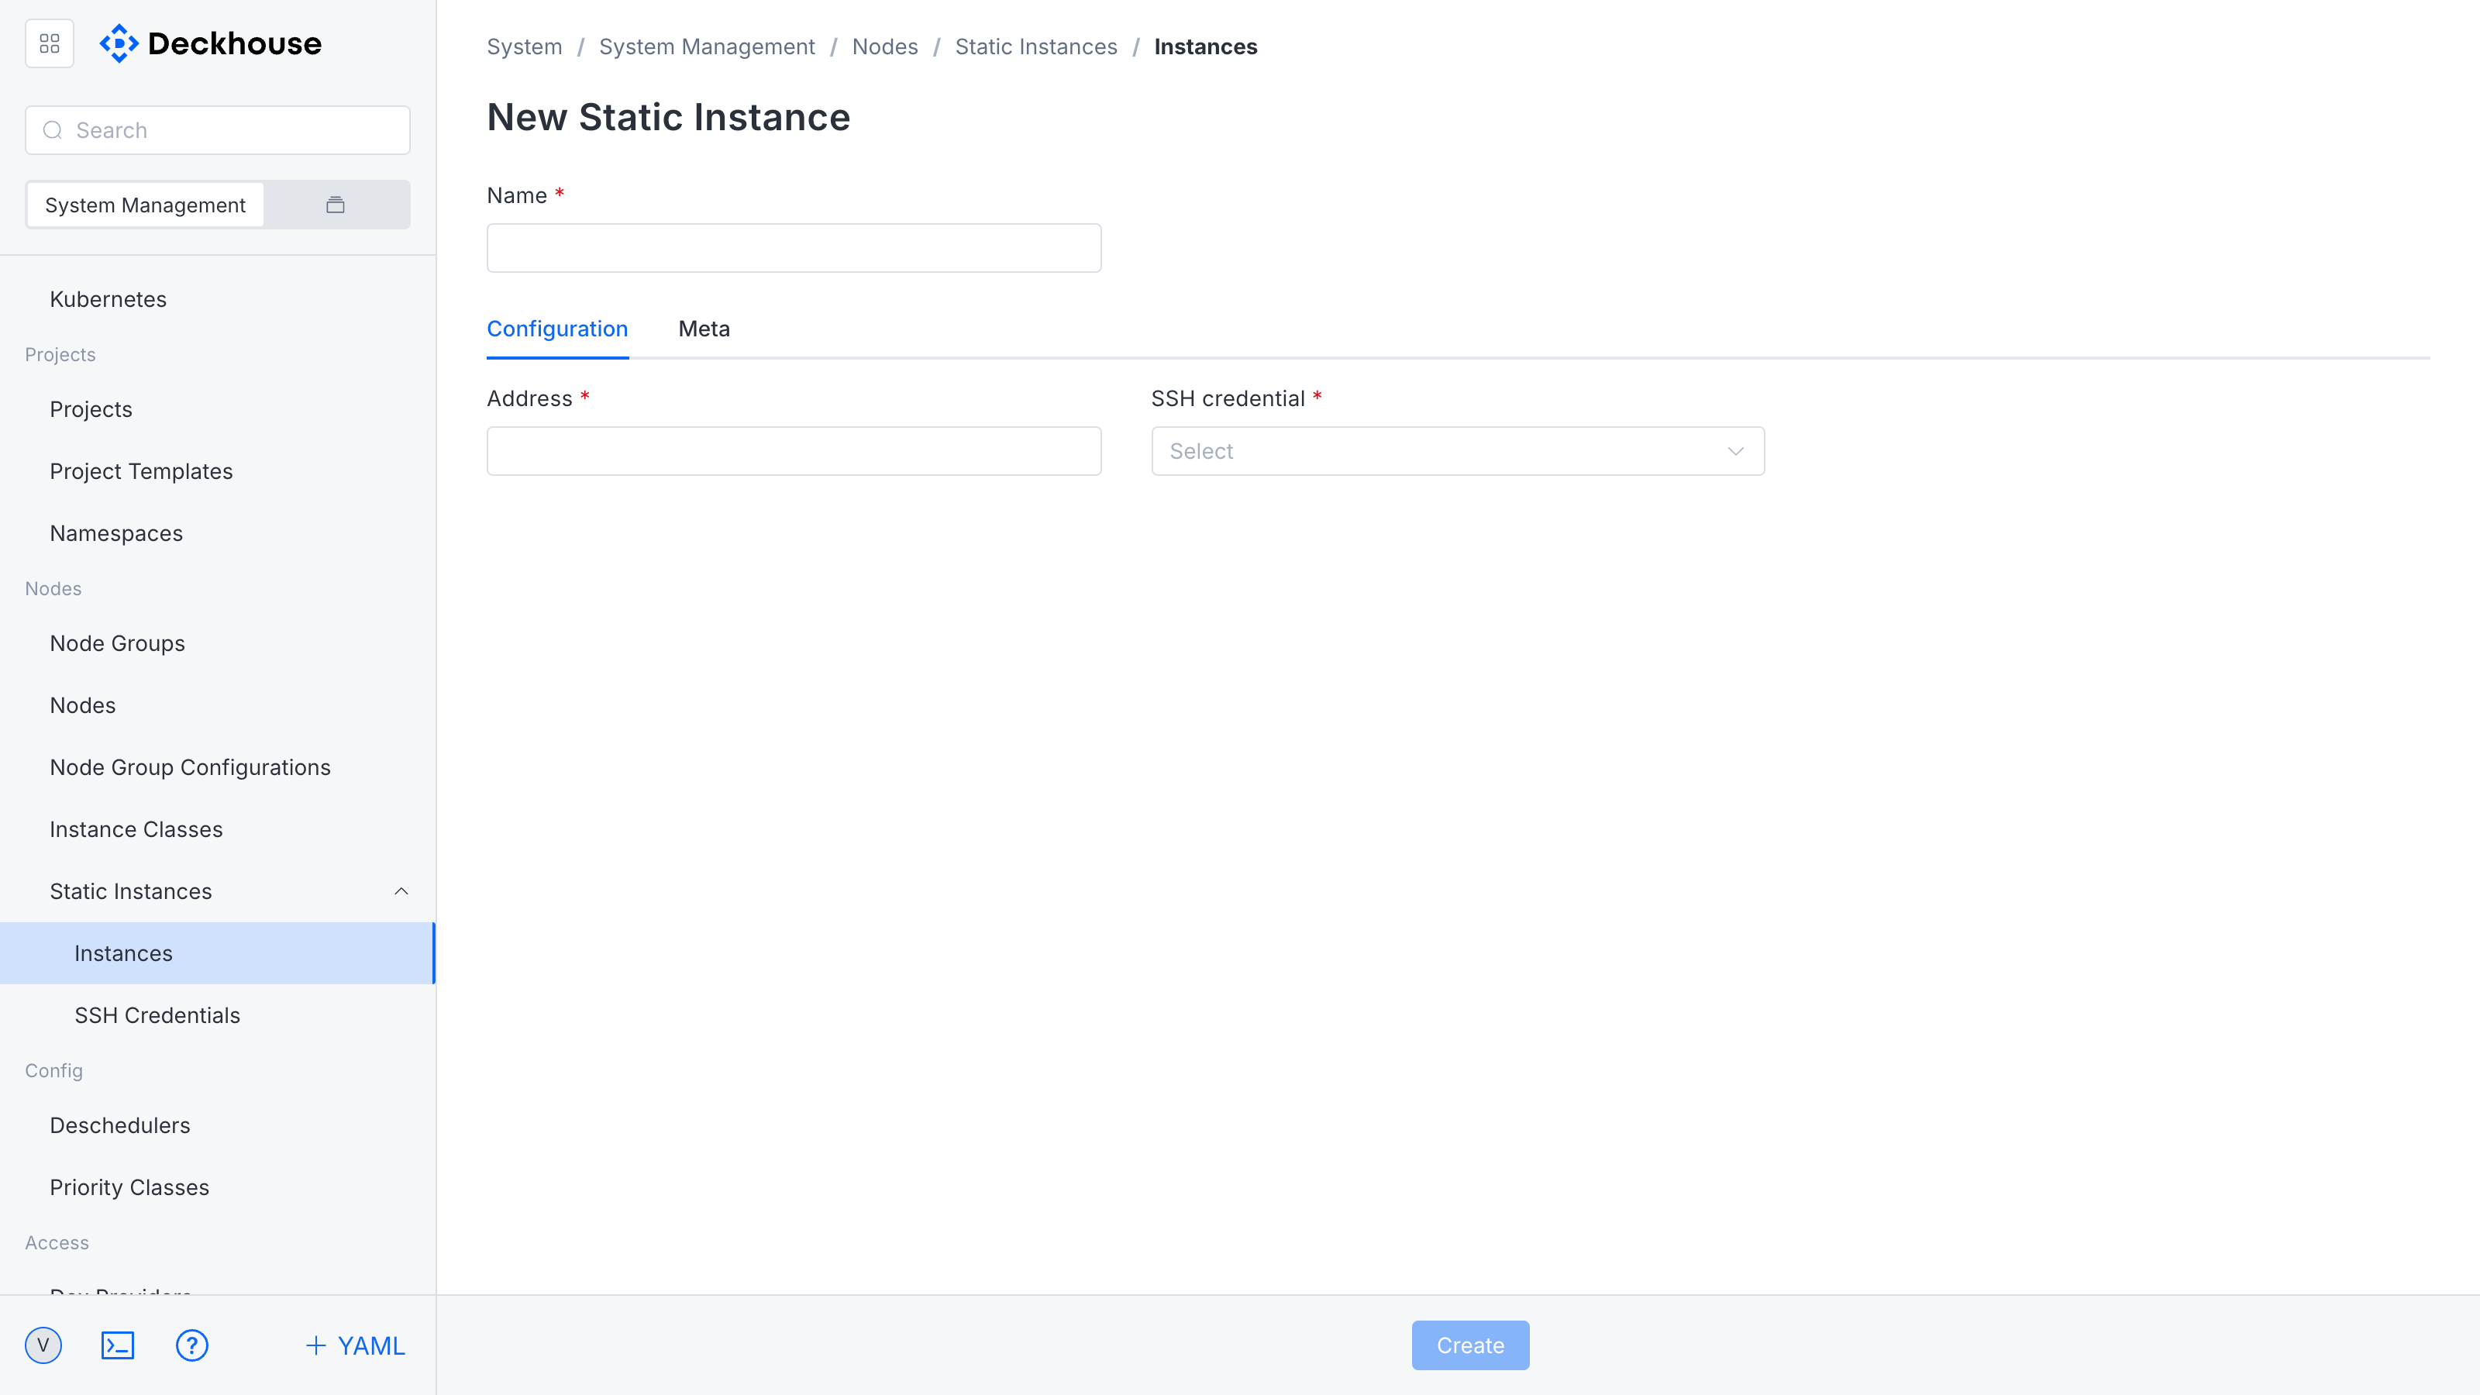
Task: Click the Instances breadcrumb
Action: pos(1205,46)
